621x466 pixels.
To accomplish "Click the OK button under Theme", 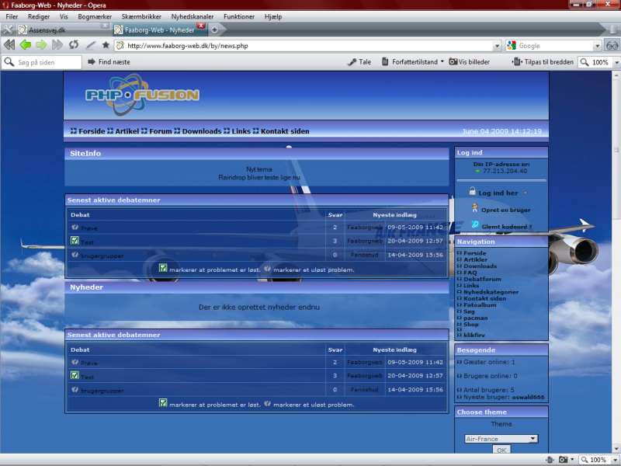I will coord(501,450).
